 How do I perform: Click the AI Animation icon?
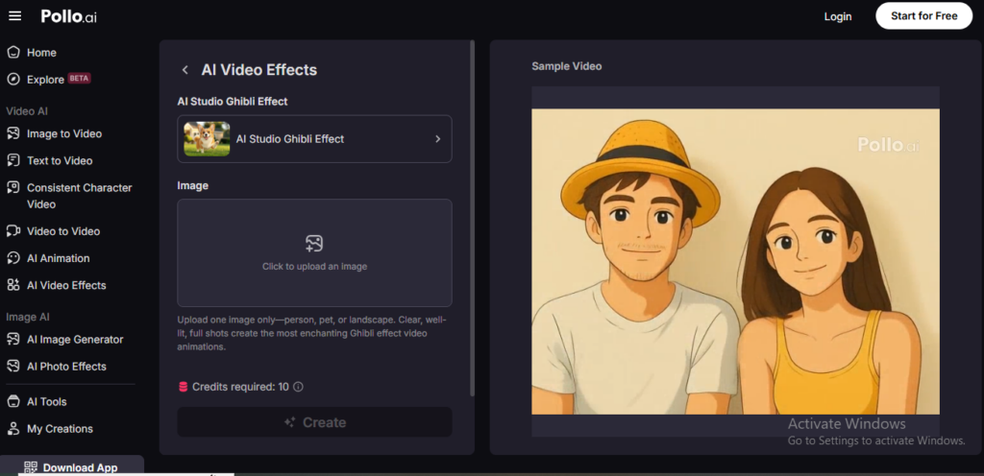point(13,258)
